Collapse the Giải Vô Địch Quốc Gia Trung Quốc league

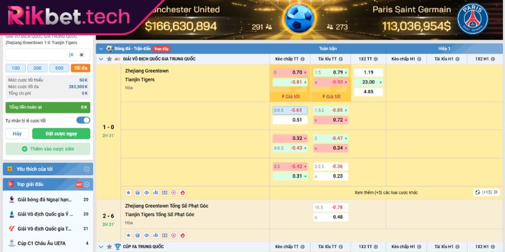[x=101, y=59]
